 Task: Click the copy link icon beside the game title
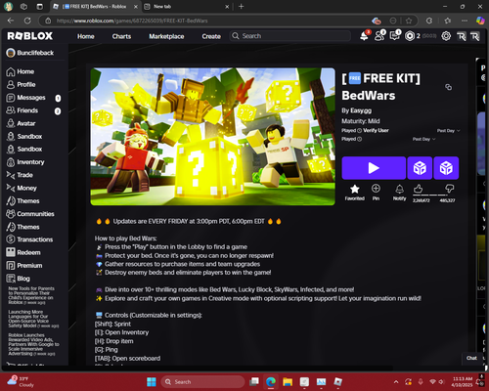tap(449, 87)
